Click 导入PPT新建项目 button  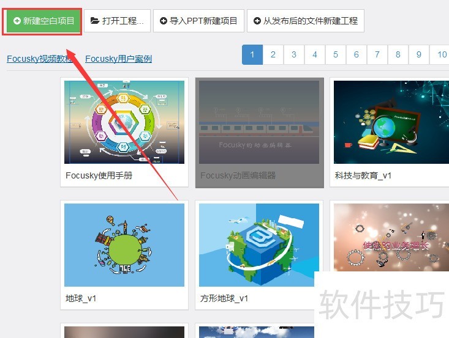coord(198,21)
